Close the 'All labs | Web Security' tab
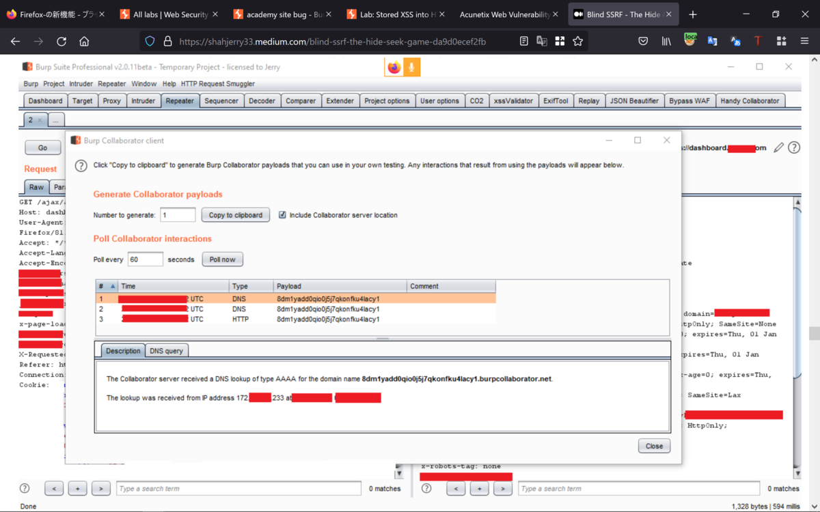Image resolution: width=820 pixels, height=512 pixels. [x=216, y=14]
